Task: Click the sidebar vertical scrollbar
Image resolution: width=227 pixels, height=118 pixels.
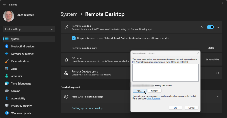Action: (x=55, y=80)
